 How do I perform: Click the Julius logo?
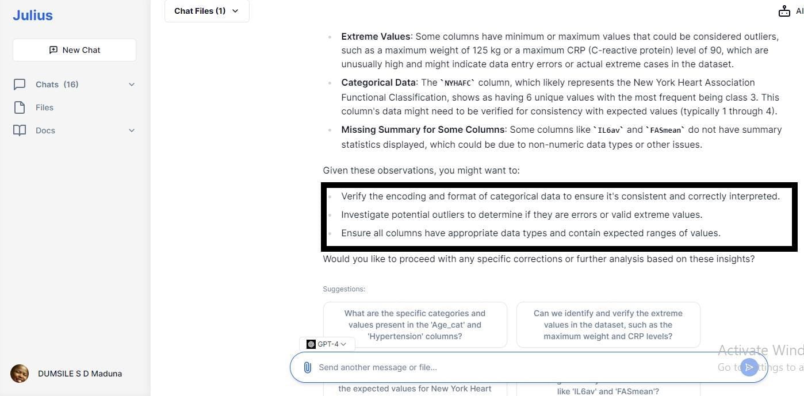click(x=33, y=16)
